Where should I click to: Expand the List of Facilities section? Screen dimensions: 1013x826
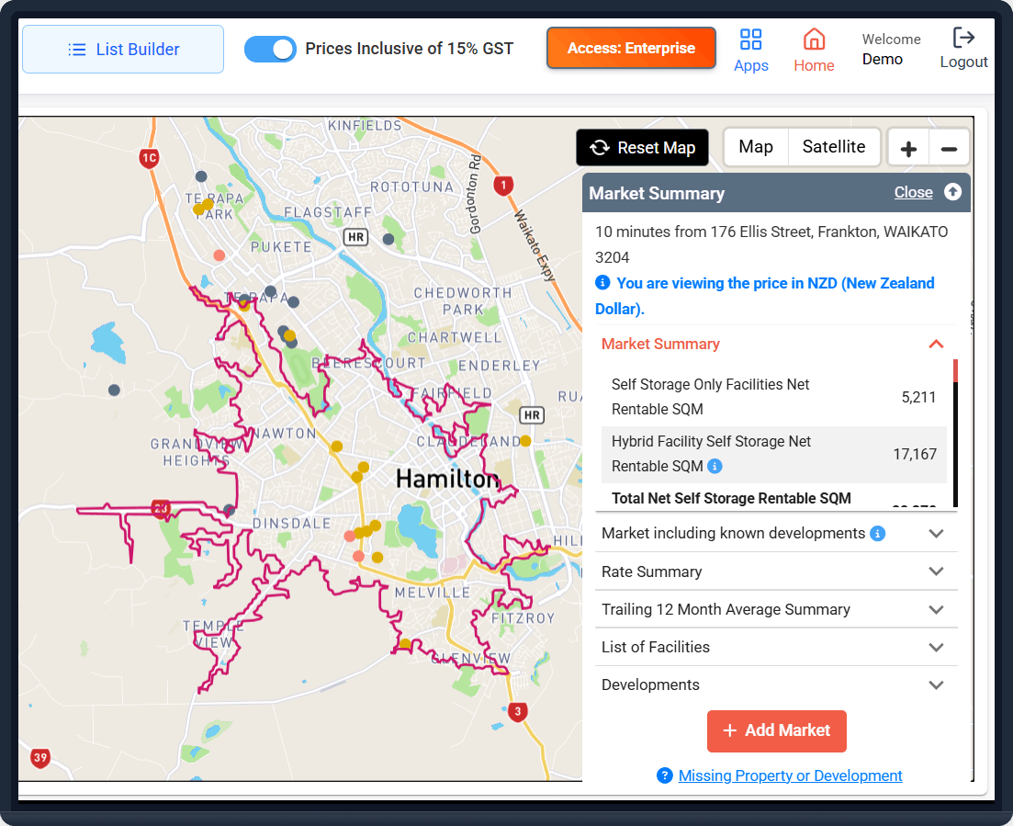[x=775, y=647]
